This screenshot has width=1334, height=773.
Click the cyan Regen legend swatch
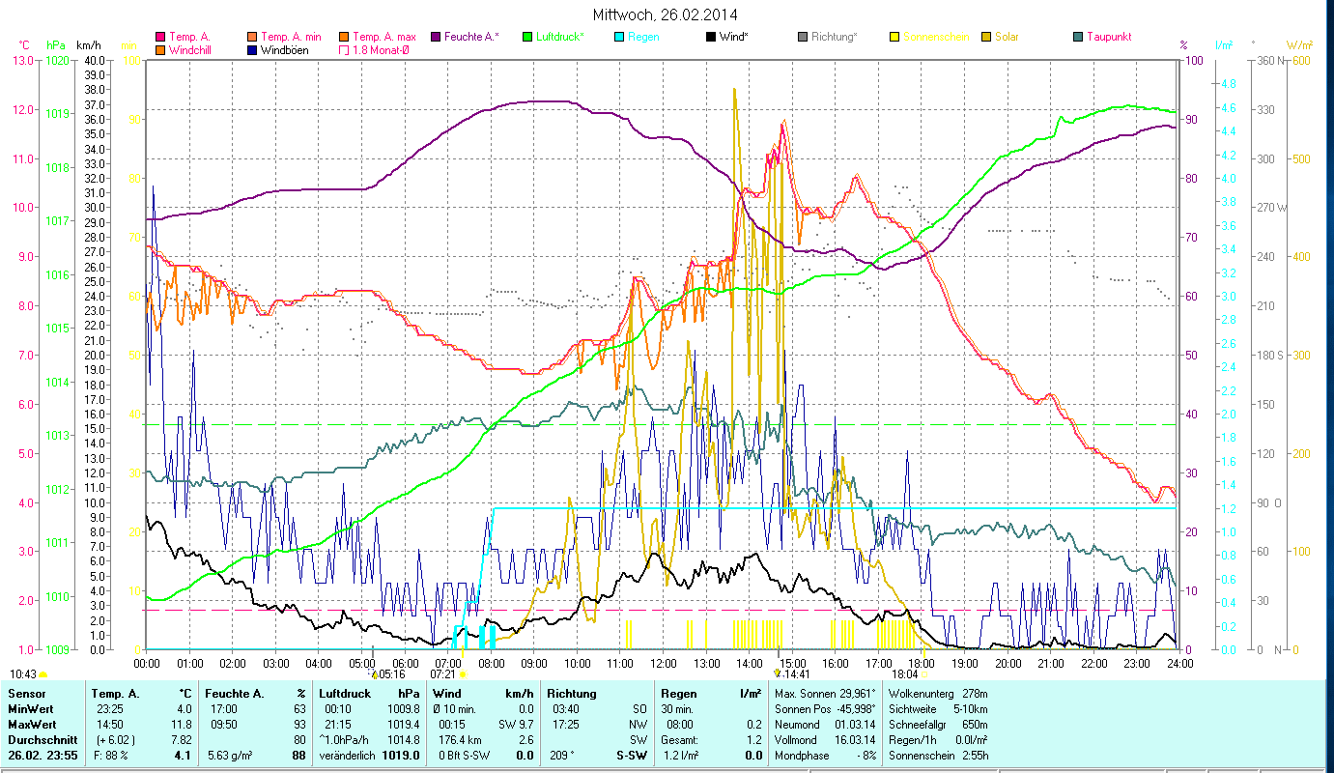tap(618, 37)
